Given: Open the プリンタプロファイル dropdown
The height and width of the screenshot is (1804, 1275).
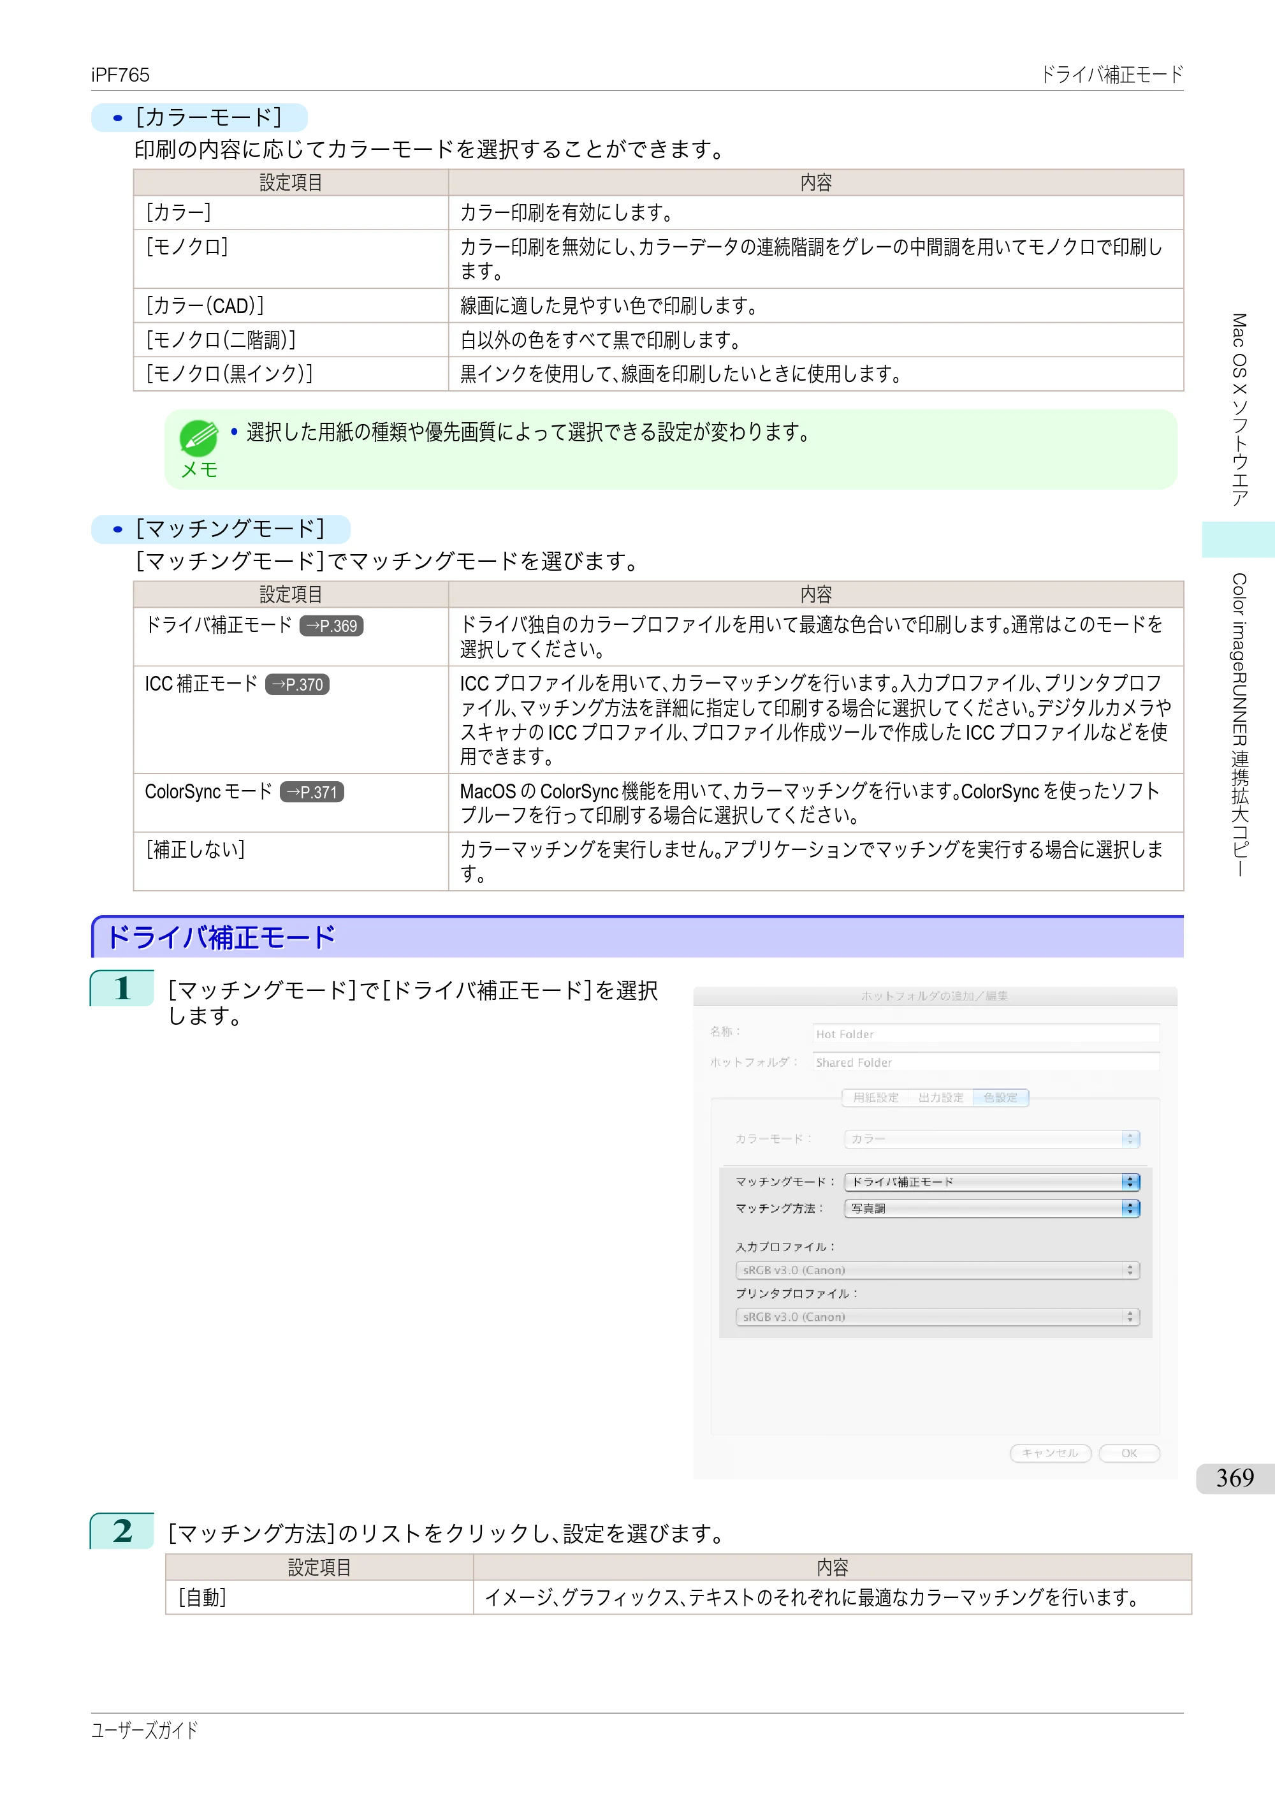Looking at the screenshot, I should (x=936, y=1317).
